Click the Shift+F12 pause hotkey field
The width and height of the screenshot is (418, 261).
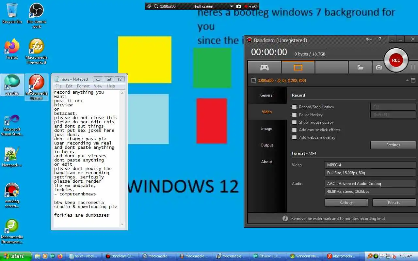pos(393,115)
